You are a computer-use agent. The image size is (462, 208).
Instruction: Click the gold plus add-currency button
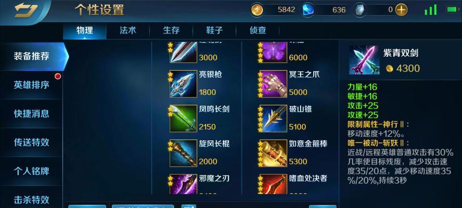coord(401,10)
